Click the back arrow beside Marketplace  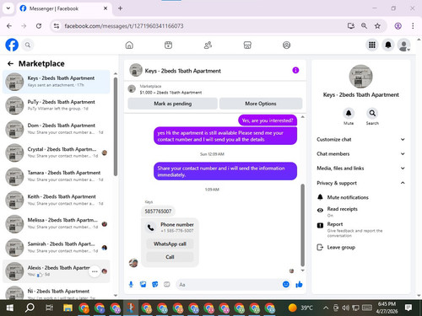point(10,64)
